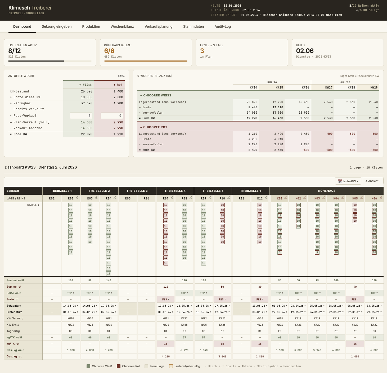The width and height of the screenshot is (387, 373).
Task: Click the R01 column header
Action: pyautogui.click(x=52, y=198)
